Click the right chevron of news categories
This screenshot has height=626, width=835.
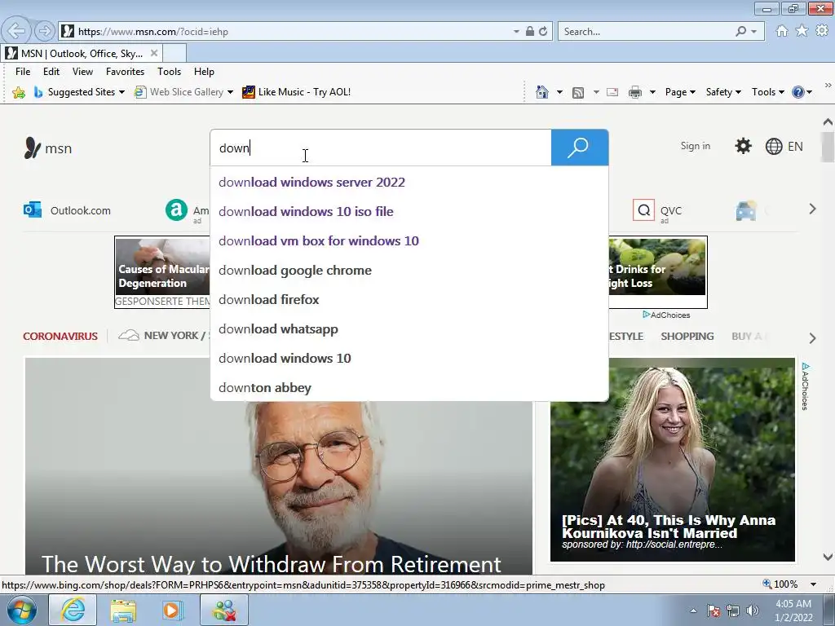812,338
